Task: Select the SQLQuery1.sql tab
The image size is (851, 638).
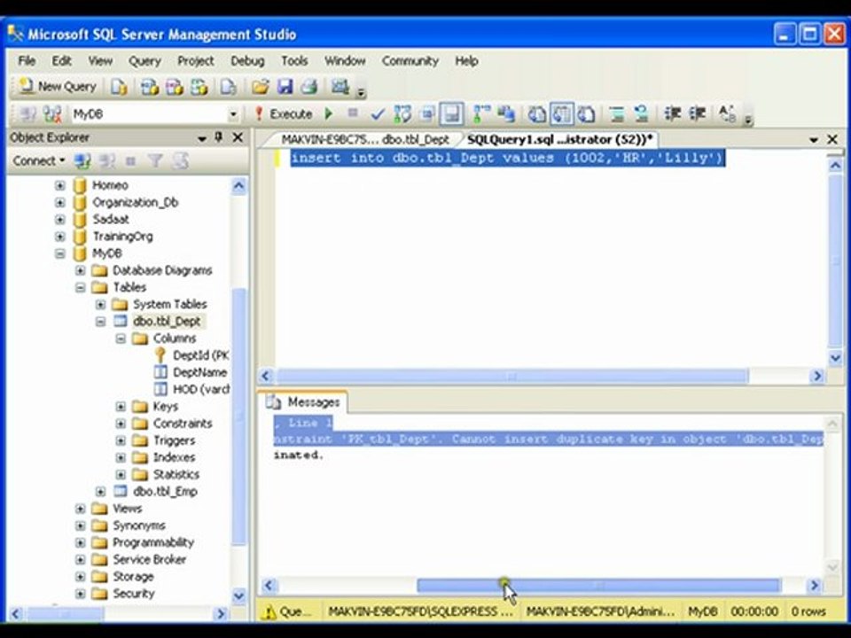Action: click(559, 140)
